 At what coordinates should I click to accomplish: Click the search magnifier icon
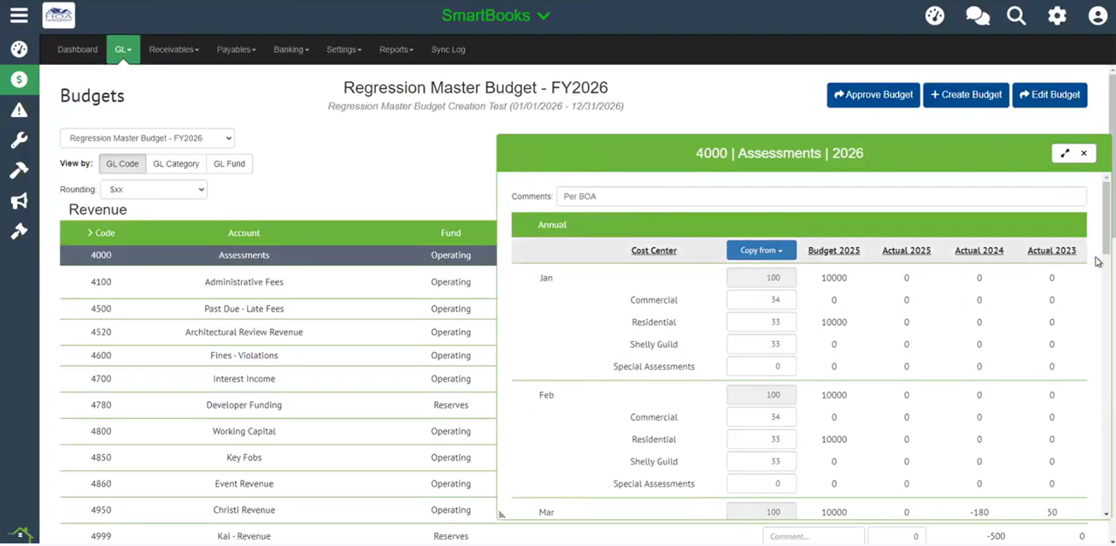1016,16
